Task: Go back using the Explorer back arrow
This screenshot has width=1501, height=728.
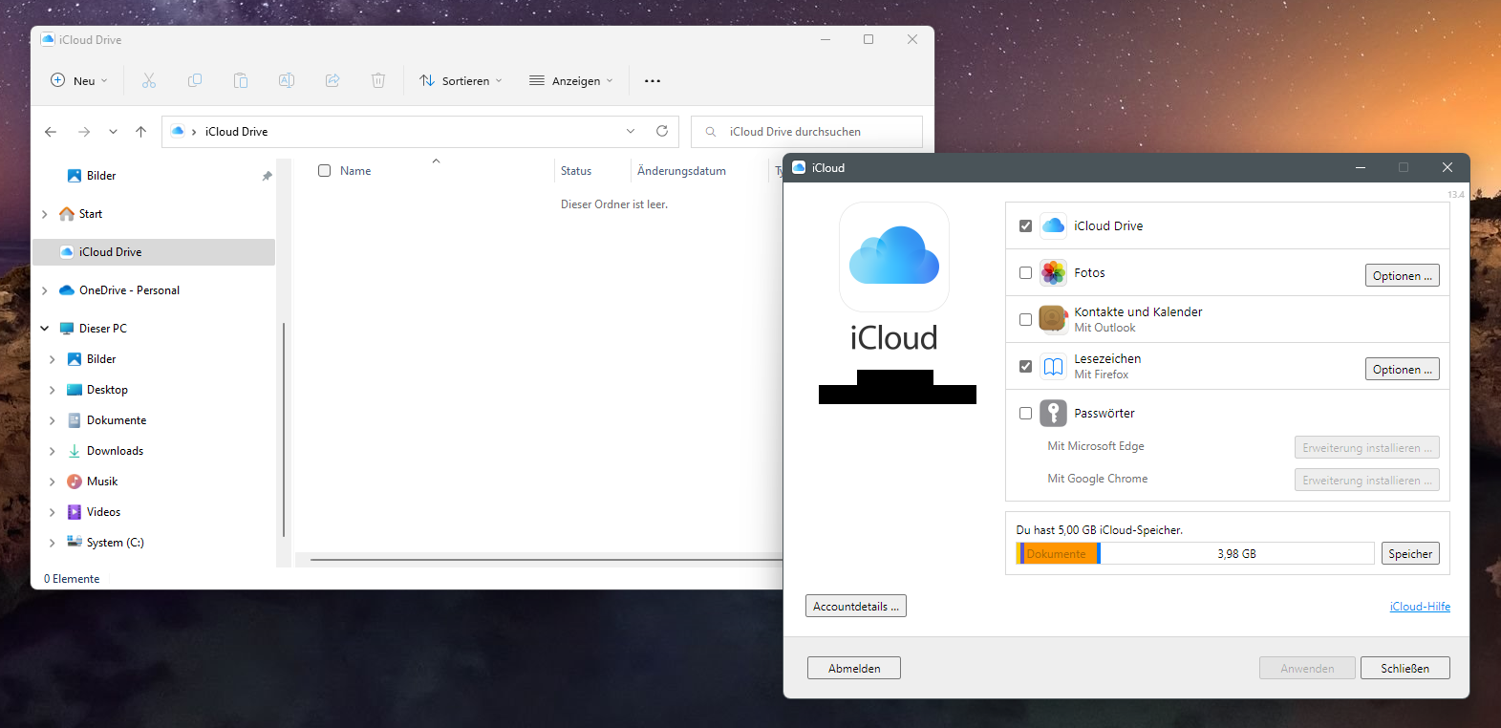Action: coord(51,132)
